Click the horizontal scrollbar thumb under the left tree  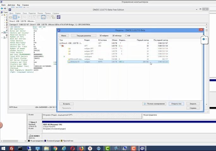point(10,141)
